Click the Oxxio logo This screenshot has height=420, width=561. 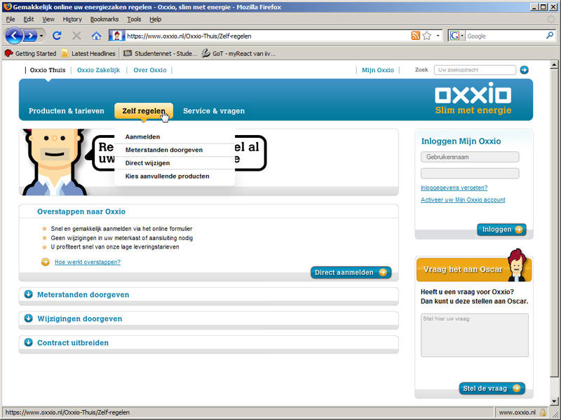coord(473,94)
